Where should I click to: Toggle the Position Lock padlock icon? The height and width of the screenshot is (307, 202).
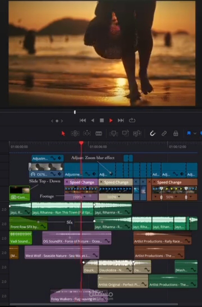176,133
